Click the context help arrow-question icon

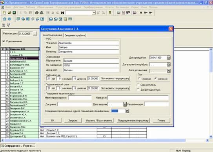coord(8,25)
